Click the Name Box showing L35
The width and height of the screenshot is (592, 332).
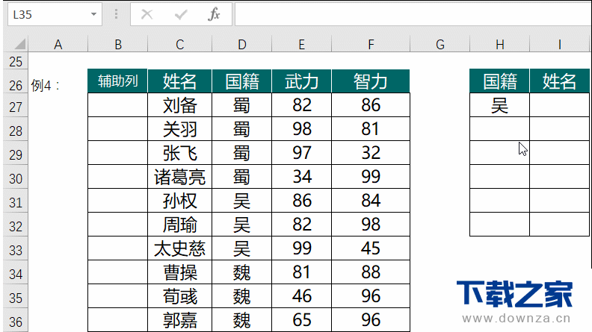55,14
